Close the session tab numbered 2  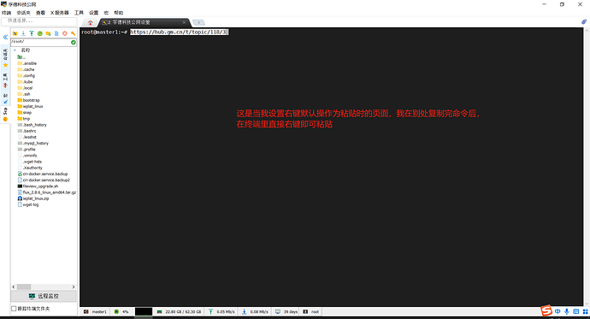184,22
